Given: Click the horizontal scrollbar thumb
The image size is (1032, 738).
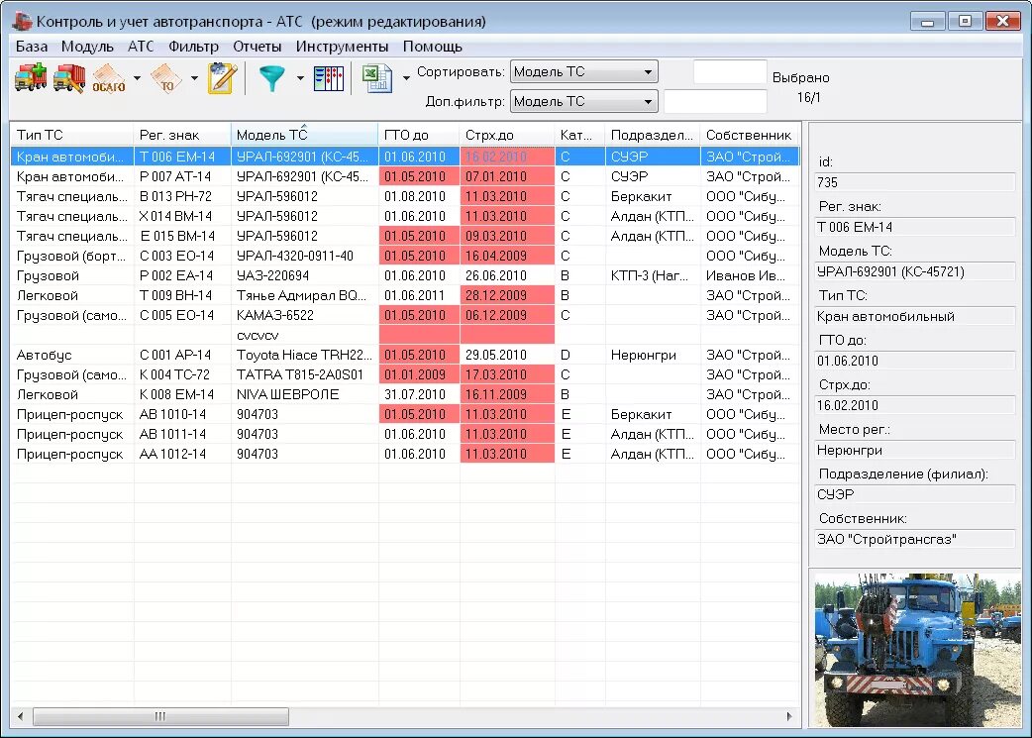Looking at the screenshot, I should (160, 716).
